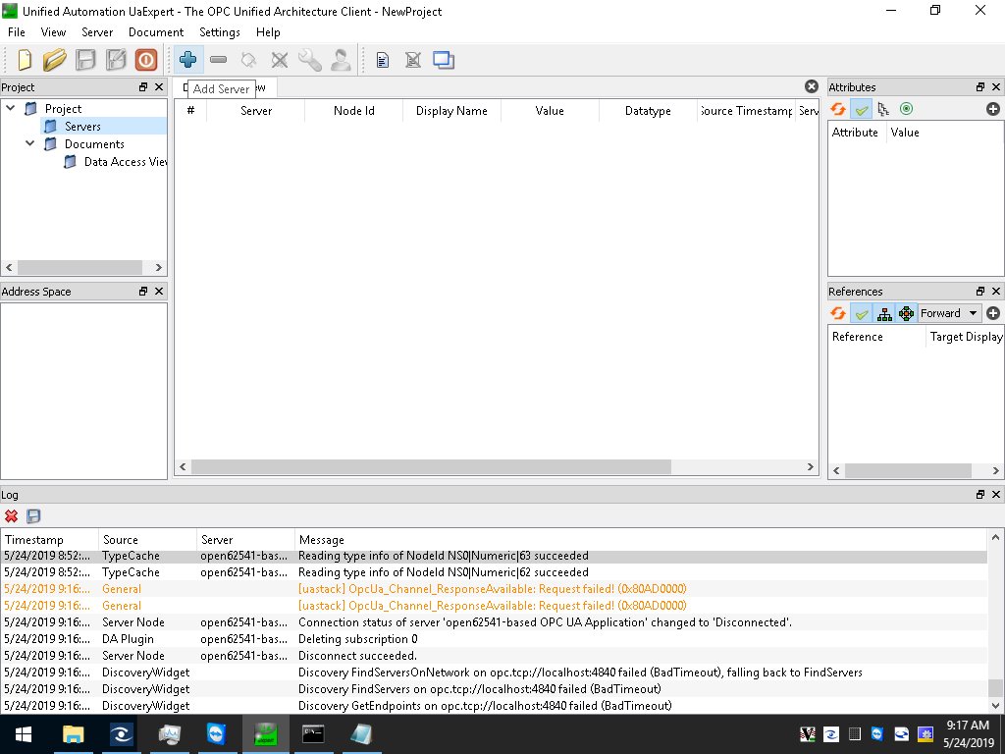Screen dimensions: 1005x754
Task: Open the View menu
Action: [53, 32]
